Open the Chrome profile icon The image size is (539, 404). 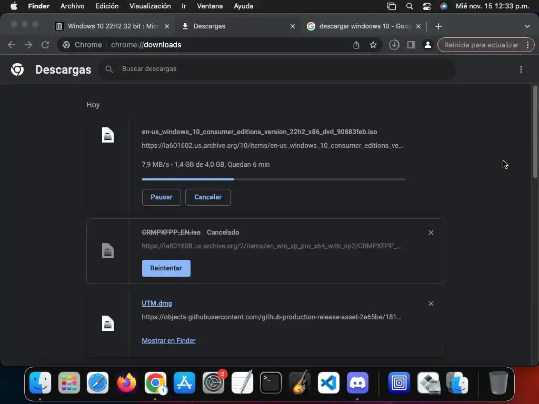point(427,45)
